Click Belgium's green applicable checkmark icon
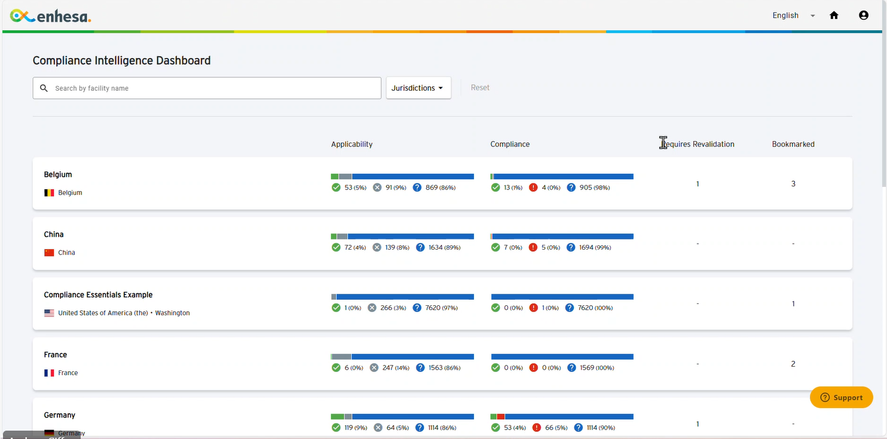The height and width of the screenshot is (439, 887). coord(336,188)
